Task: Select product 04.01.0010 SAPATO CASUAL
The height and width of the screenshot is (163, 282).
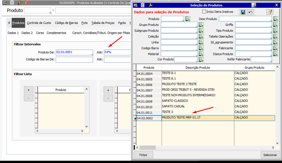Action: [206, 106]
